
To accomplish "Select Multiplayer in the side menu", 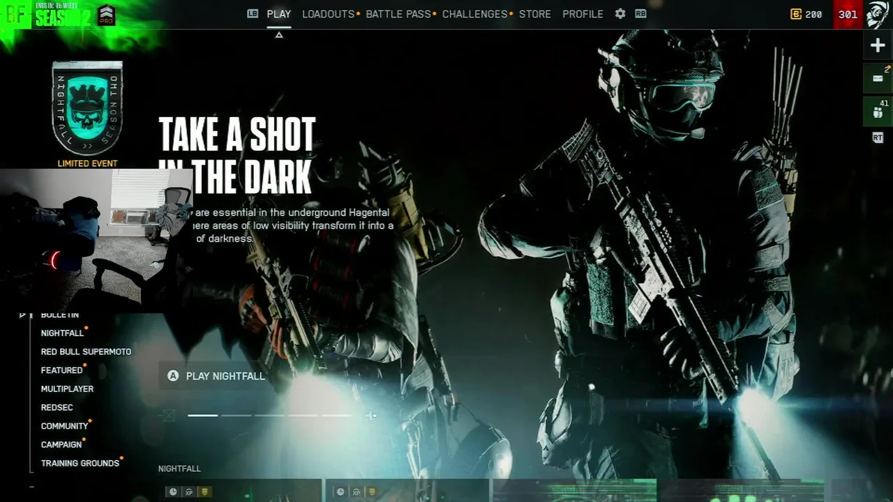I will 67,389.
